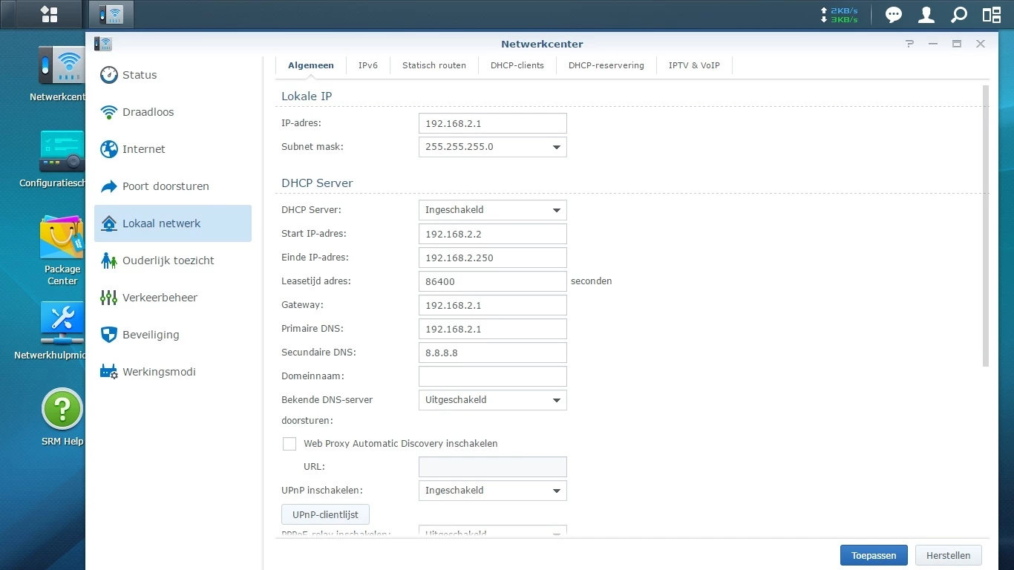The height and width of the screenshot is (570, 1014).
Task: Click the vertical scrollbar of settings panel
Action: pos(986,226)
